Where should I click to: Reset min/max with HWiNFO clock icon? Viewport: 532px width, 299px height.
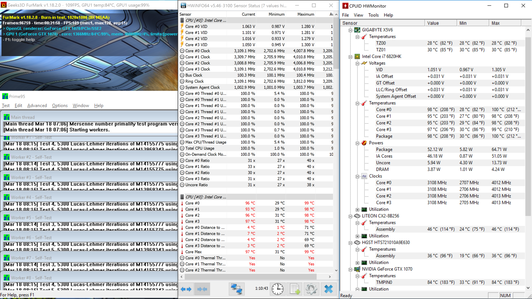[277, 289]
